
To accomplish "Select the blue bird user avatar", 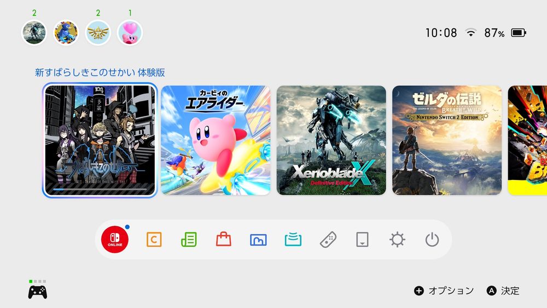I will pos(66,32).
